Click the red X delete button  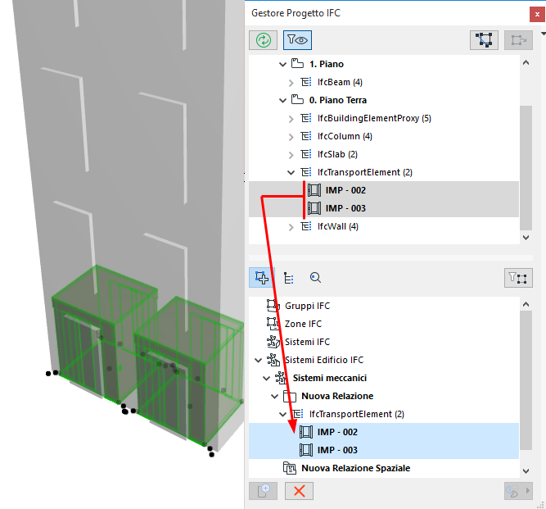pyautogui.click(x=299, y=491)
